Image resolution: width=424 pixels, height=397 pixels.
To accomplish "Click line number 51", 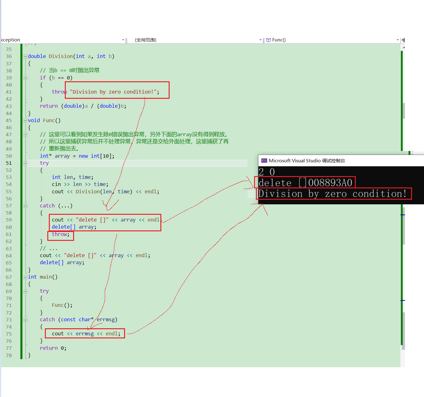I will click(9, 163).
